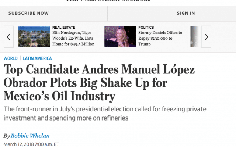
Task: Click SIGN IN
Action: tap(186, 13)
